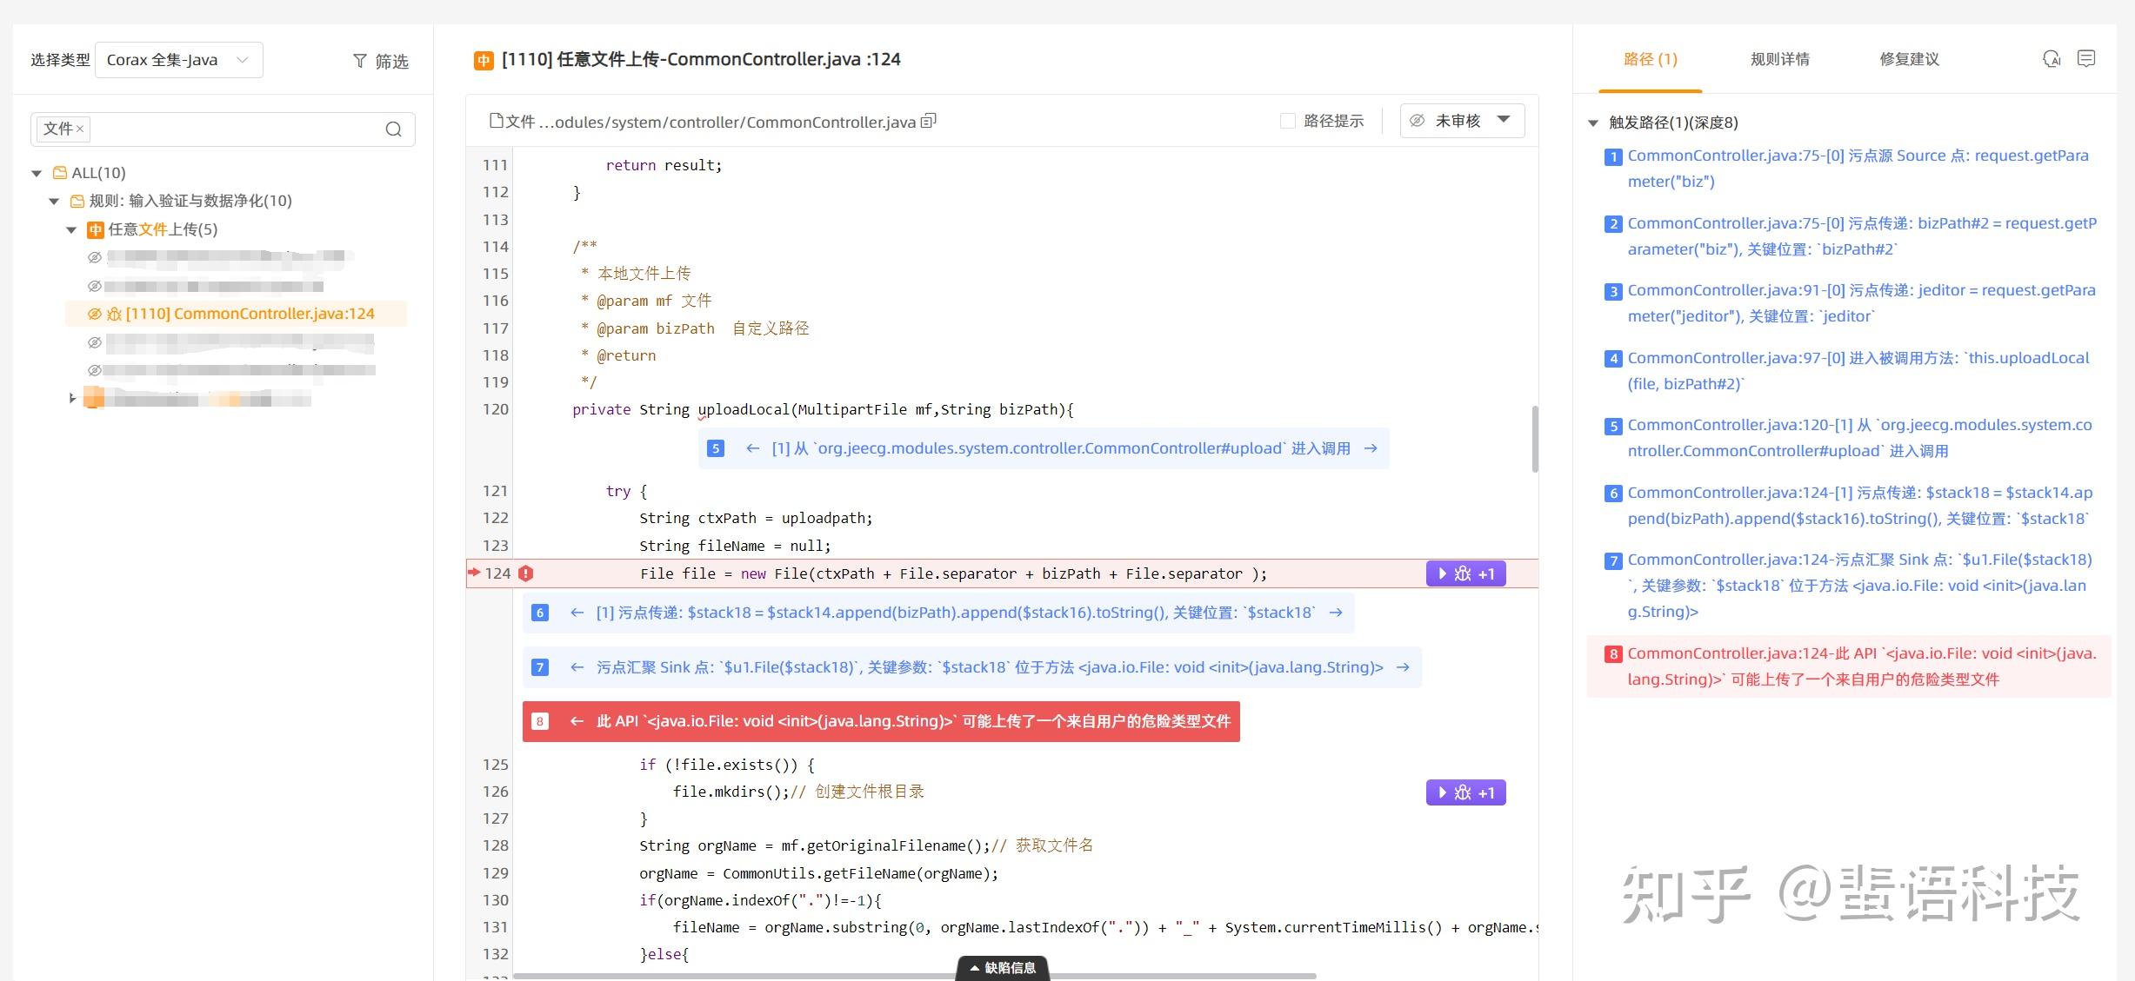The width and height of the screenshot is (2135, 981).
Task: Enable the 路径提示 checkbox
Action: [x=1287, y=121]
